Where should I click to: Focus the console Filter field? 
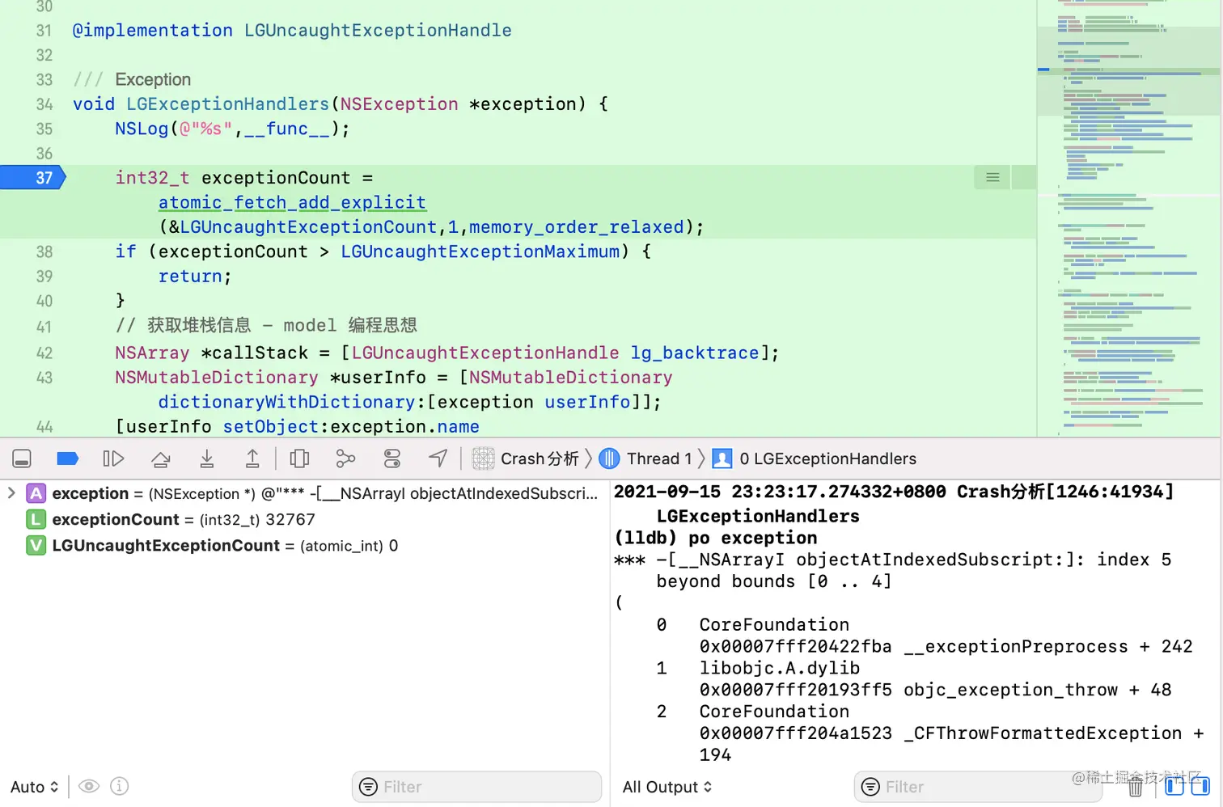(978, 787)
